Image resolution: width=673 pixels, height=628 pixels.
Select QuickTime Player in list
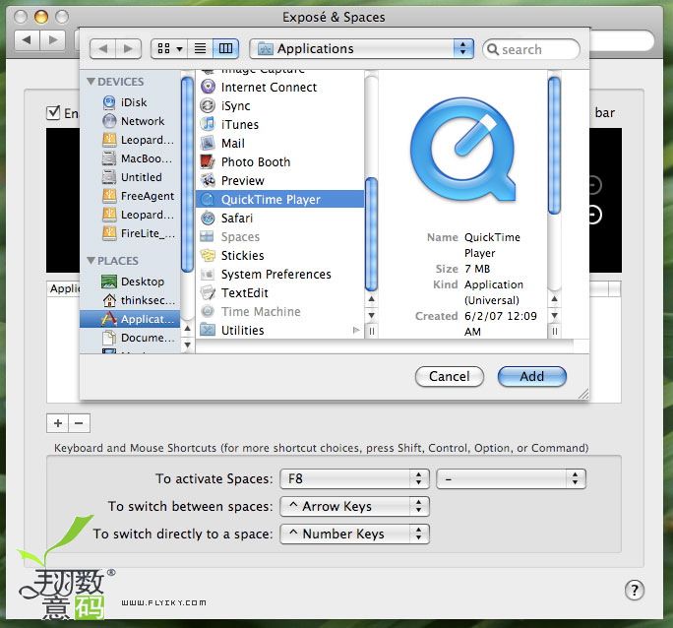[x=279, y=199]
